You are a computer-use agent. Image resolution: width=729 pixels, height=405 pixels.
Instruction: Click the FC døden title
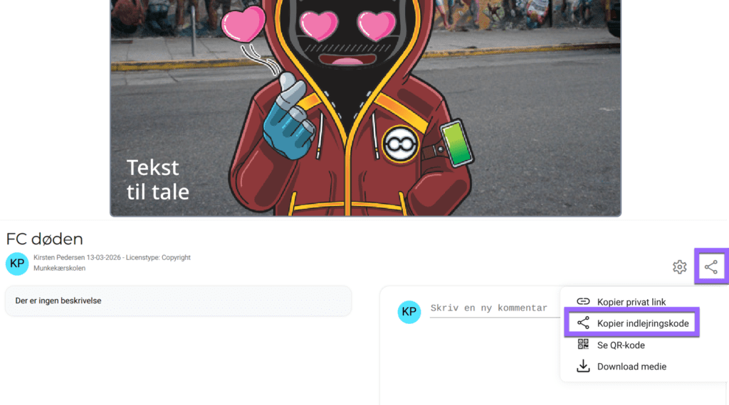tap(45, 239)
